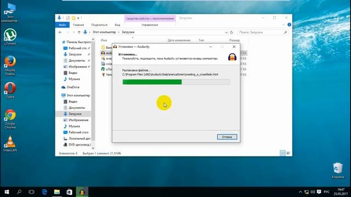Show hidden tray icons chevron
The width and height of the screenshot is (351, 197).
coord(301,192)
